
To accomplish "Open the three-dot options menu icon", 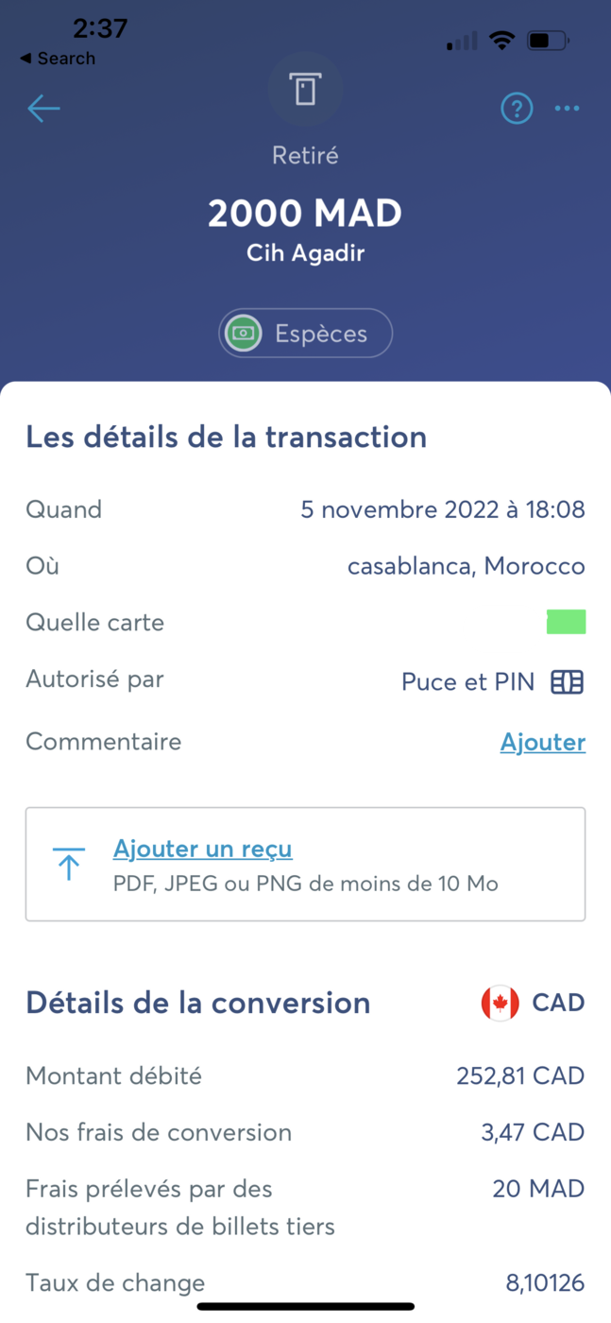I will pos(567,109).
